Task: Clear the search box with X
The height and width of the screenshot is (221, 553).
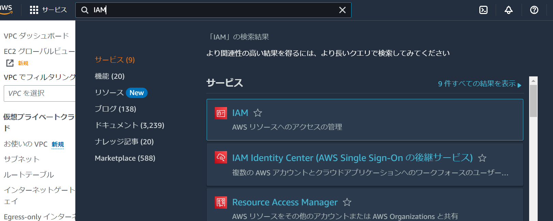Action: 342,10
